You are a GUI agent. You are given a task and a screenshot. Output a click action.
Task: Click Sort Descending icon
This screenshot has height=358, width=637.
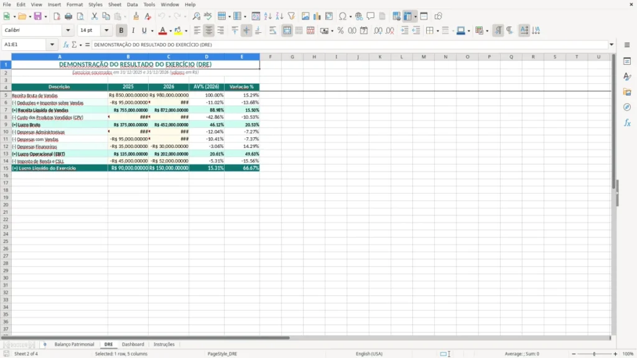(x=279, y=16)
